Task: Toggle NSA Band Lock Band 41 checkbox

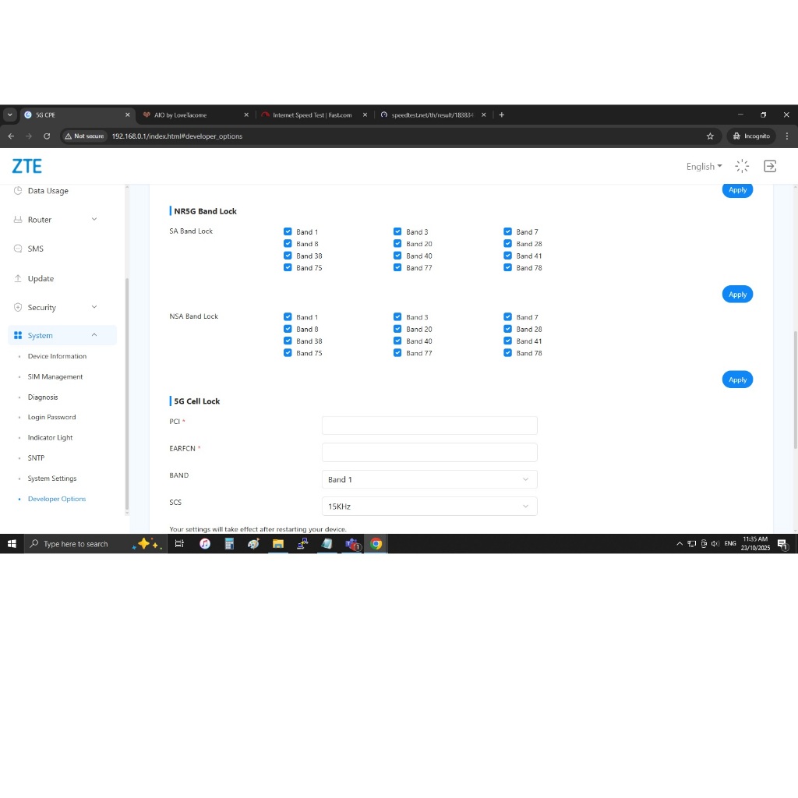Action: pyautogui.click(x=508, y=341)
